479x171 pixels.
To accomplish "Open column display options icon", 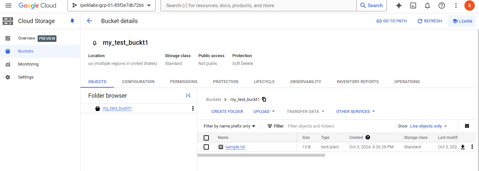I will coord(467,126).
